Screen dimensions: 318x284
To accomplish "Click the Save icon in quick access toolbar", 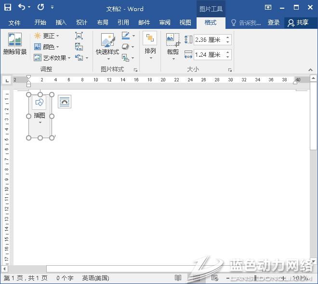I will 8,8.
